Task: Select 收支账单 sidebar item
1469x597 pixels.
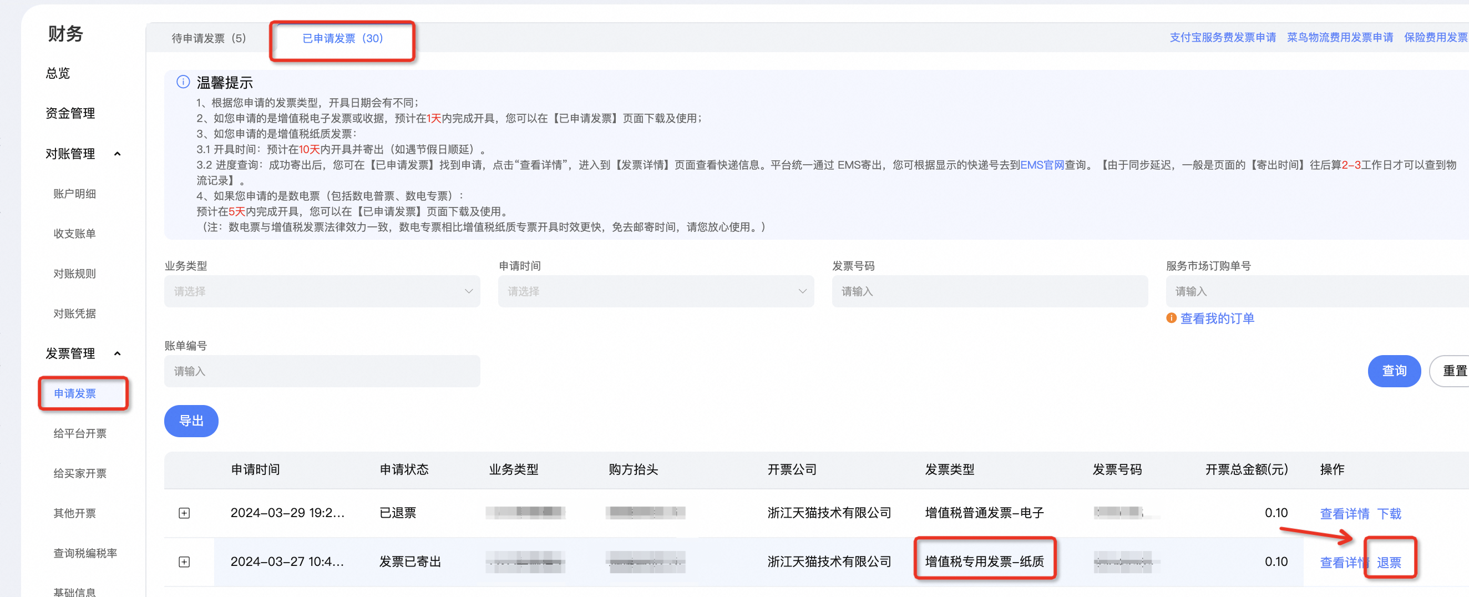Action: coord(75,234)
